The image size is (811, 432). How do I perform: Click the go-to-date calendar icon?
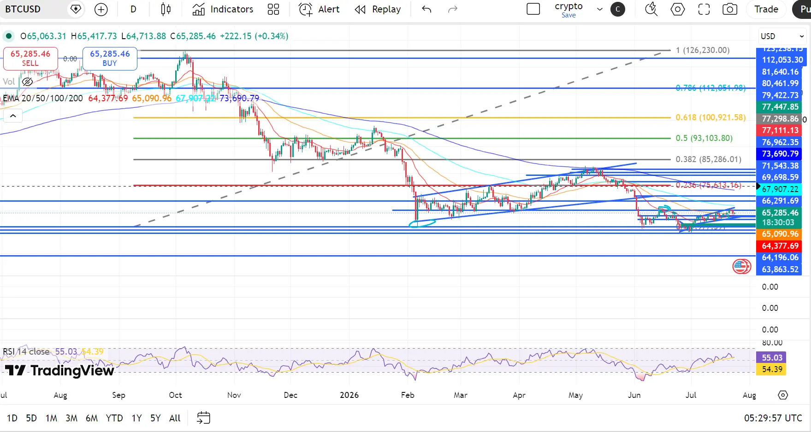203,418
